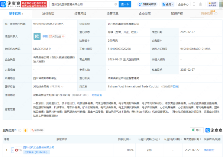Click the orange bell icon beside 股东信息
Viewport: 223px width, 157px height.
(x=25, y=130)
